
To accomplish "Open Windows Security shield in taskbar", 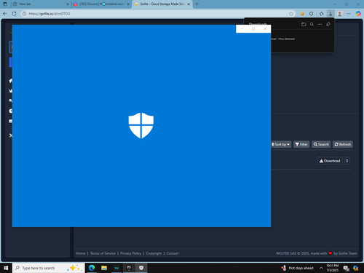I will coord(141,268).
